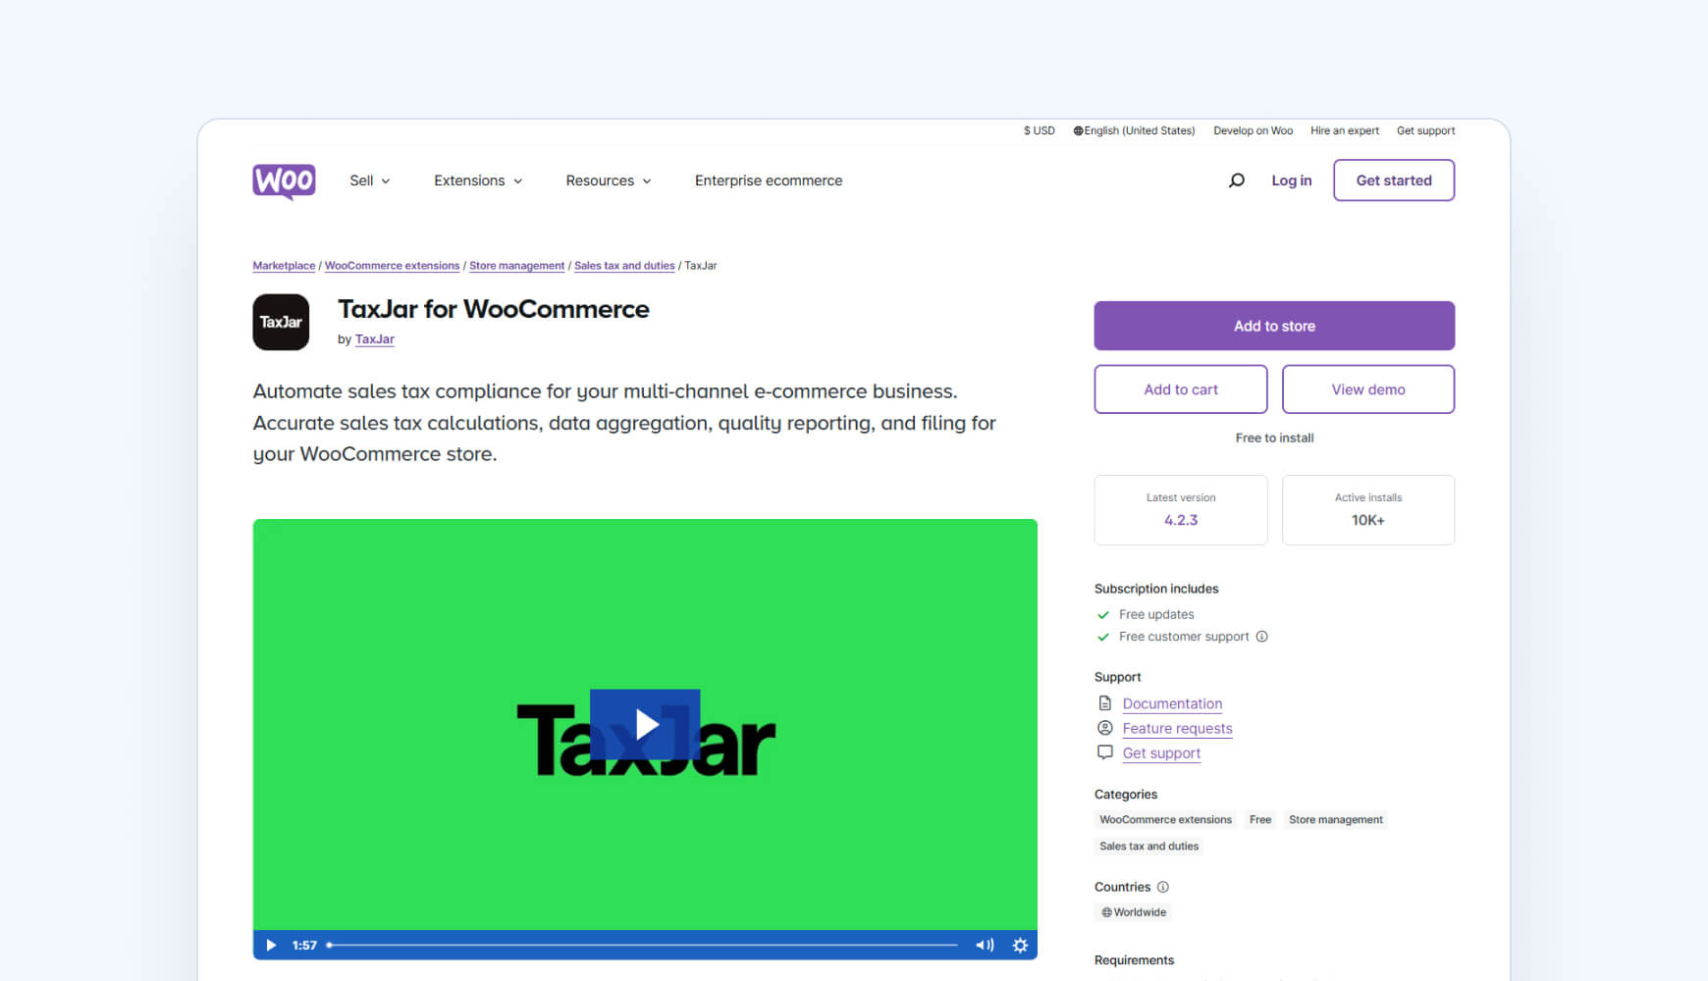Click the Free to install text
This screenshot has height=981, width=1708.
click(x=1274, y=438)
